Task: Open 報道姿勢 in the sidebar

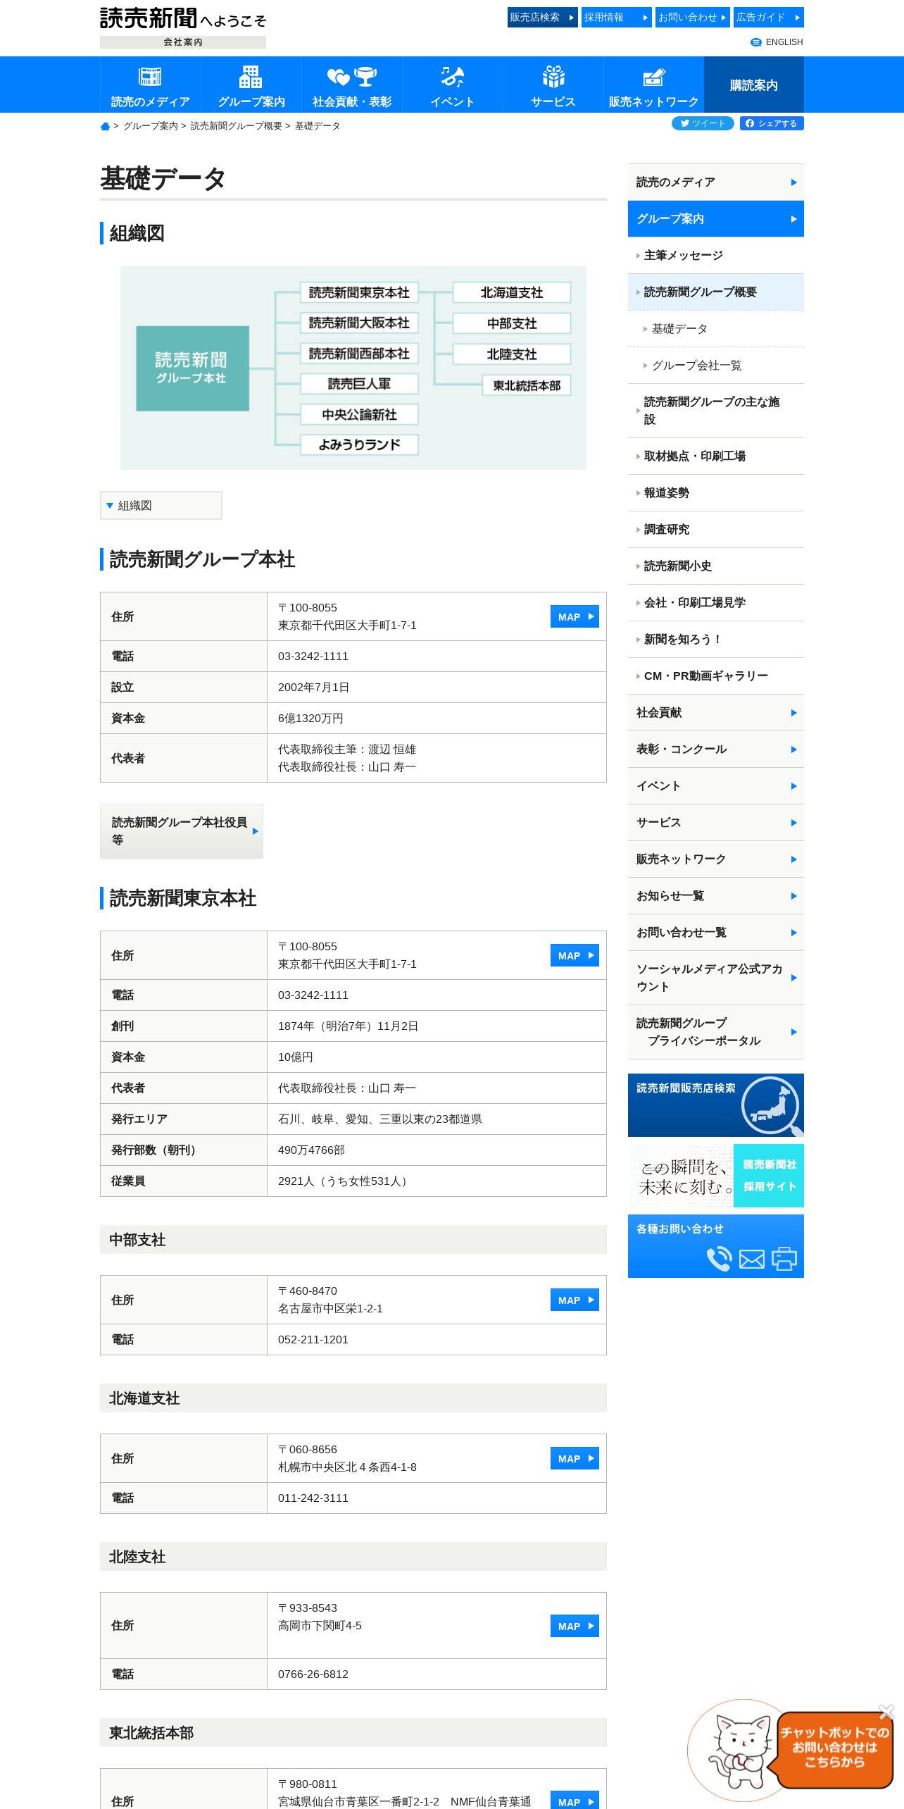Action: pos(716,492)
